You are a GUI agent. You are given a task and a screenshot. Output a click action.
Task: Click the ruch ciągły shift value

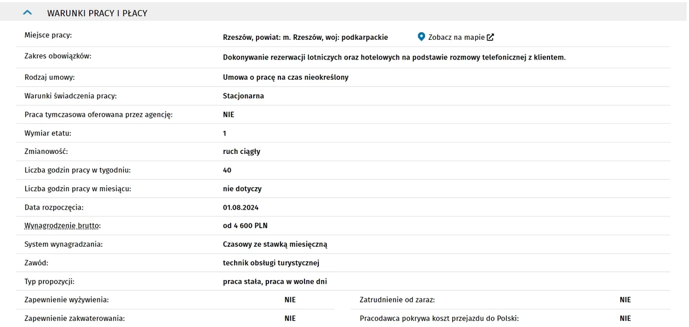pyautogui.click(x=242, y=151)
